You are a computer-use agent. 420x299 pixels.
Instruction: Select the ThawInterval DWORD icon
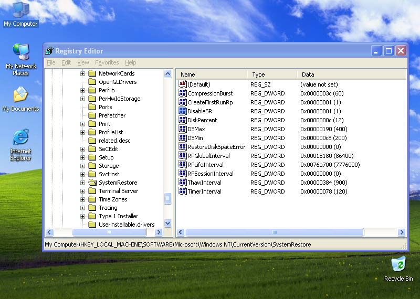point(183,183)
